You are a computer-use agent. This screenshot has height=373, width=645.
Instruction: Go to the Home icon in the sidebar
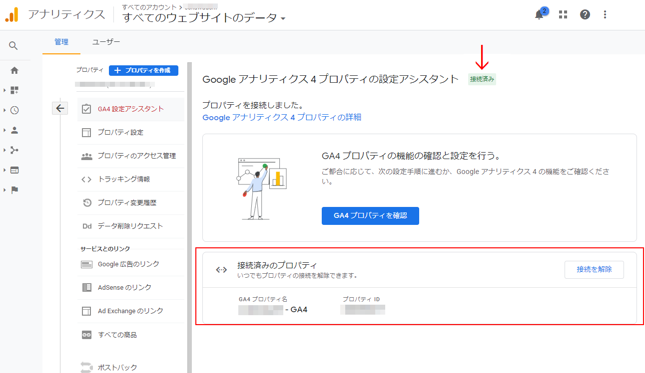(x=14, y=70)
